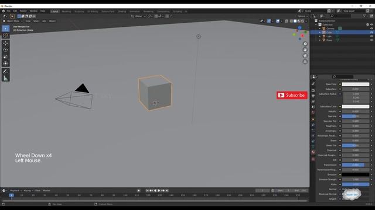
Task: Select the 3D Cursor tool
Action: (5, 36)
